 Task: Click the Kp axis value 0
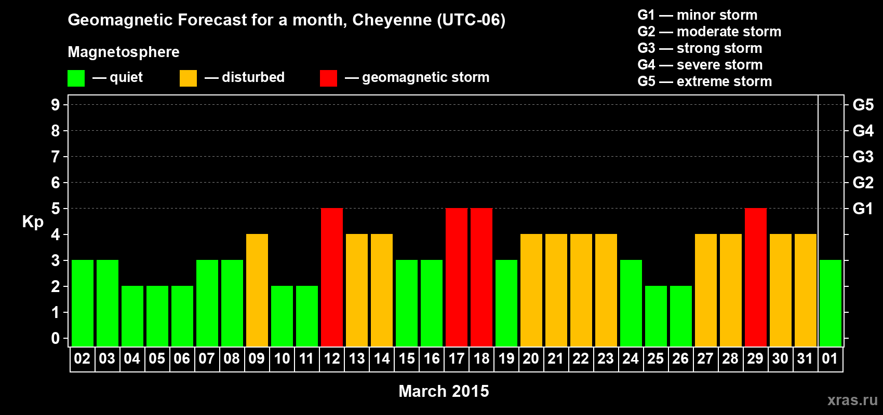(x=56, y=338)
